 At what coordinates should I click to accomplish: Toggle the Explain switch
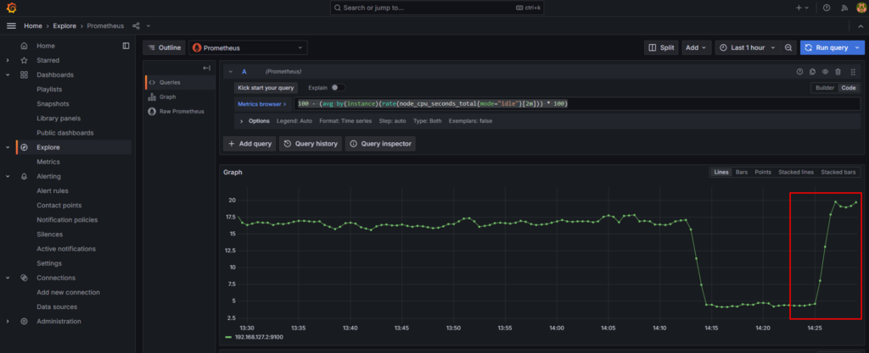[337, 87]
